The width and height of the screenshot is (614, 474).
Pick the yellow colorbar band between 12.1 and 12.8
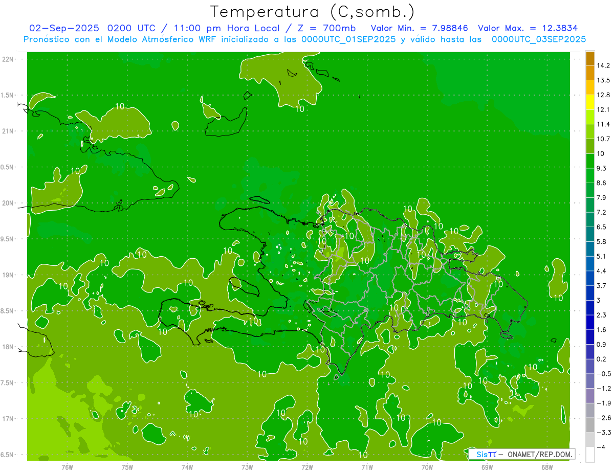[x=590, y=102]
